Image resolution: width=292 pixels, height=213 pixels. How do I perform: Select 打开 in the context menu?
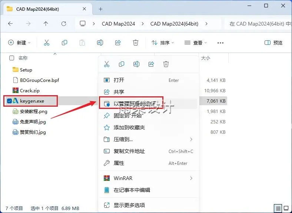tap(149, 80)
